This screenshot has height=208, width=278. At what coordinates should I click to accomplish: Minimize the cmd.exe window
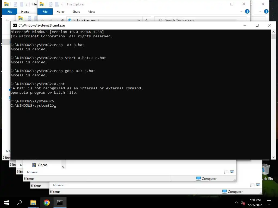(245, 25)
